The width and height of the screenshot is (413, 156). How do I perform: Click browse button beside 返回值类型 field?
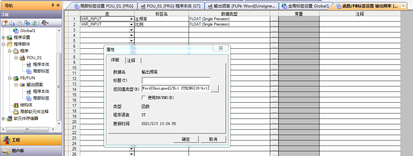[215, 88]
